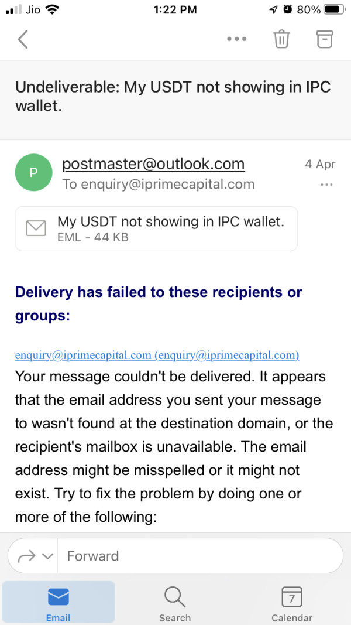The width and height of the screenshot is (351, 625).
Task: Open postmaster@outlook.com sender link
Action: pyautogui.click(x=153, y=164)
